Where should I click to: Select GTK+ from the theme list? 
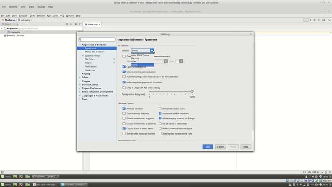tap(142, 61)
